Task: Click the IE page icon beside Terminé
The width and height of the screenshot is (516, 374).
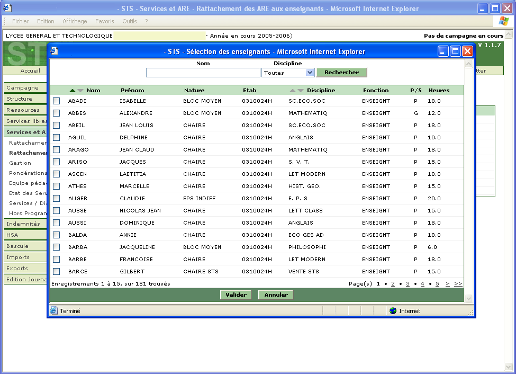Action: click(x=53, y=311)
